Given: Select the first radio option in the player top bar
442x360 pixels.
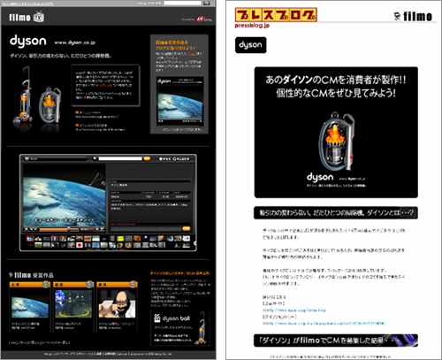Looking at the screenshot, I should [x=161, y=159].
